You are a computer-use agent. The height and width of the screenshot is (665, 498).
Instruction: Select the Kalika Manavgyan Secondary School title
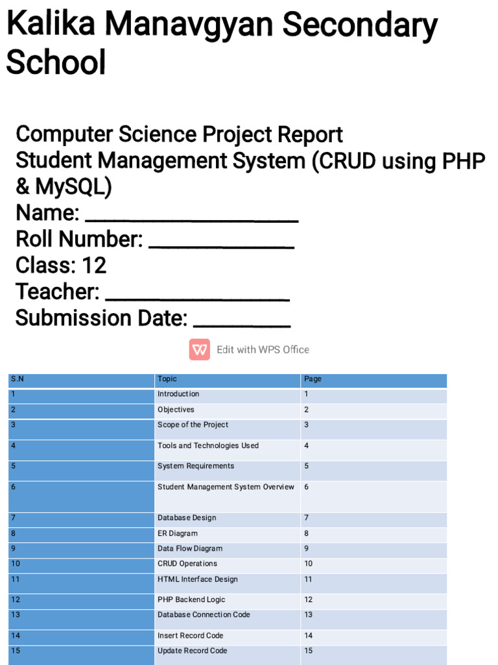222,42
